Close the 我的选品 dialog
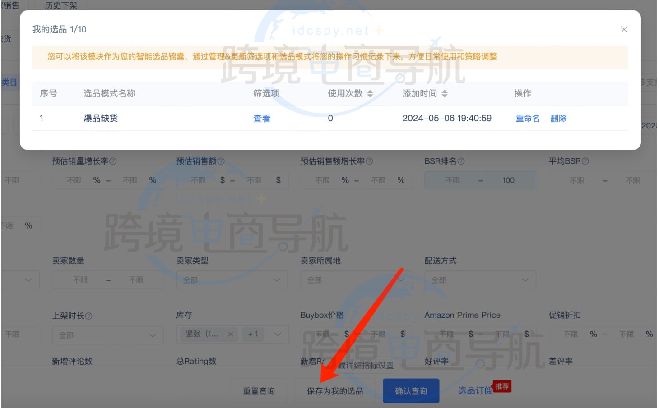Viewport: 659px width, 408px height. (624, 29)
